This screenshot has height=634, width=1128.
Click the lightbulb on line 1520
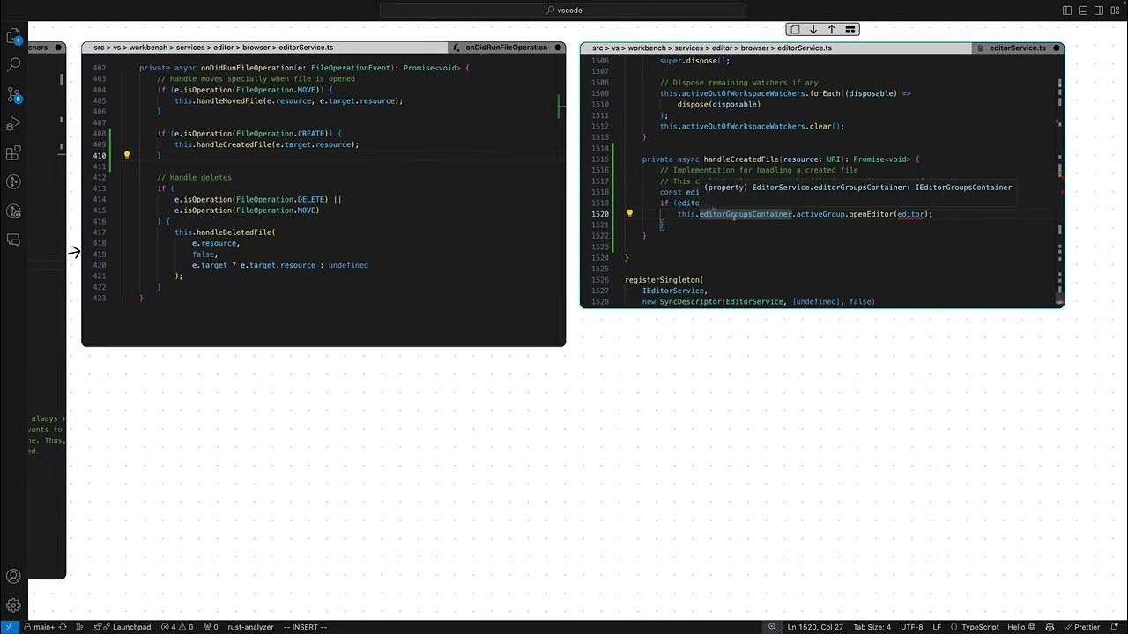[x=629, y=214]
